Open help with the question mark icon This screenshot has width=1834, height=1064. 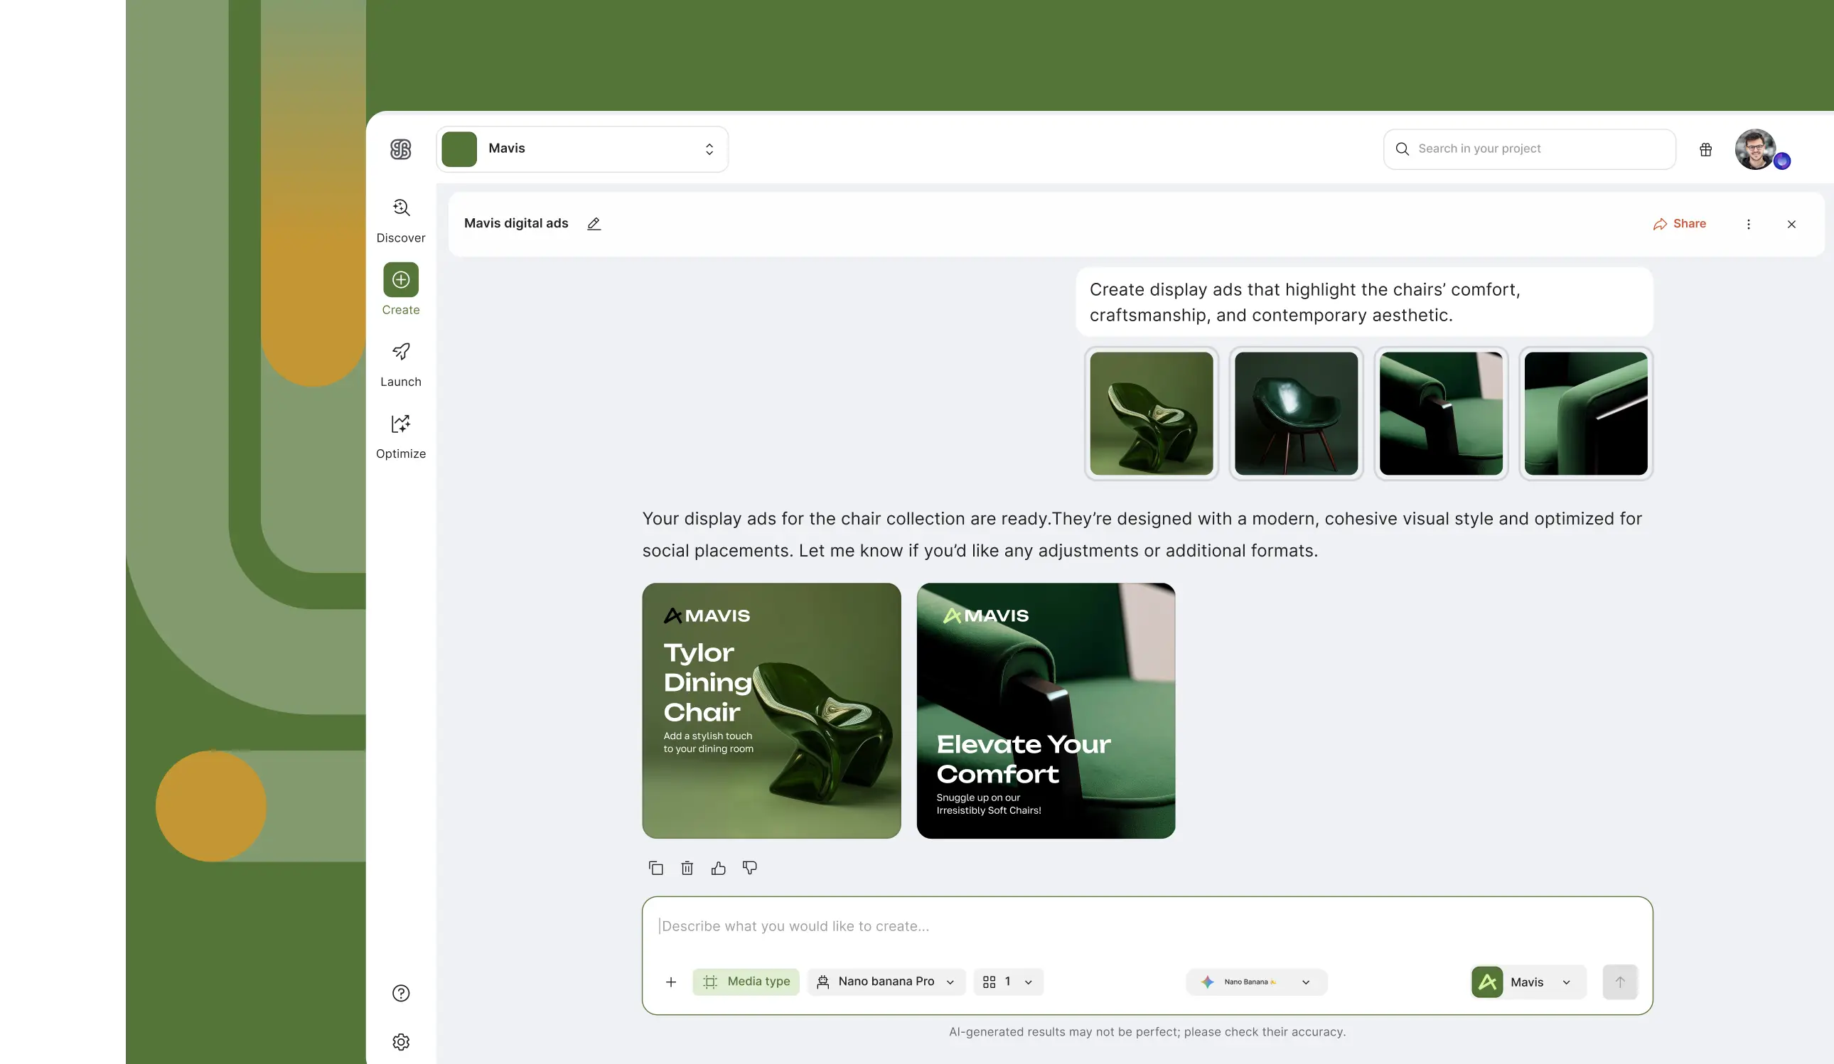(x=401, y=994)
